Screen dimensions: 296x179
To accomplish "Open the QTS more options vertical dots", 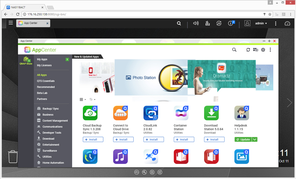I will coord(275,23).
